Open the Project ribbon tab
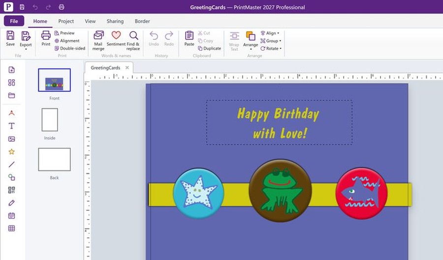The width and height of the screenshot is (443, 260). (x=66, y=21)
